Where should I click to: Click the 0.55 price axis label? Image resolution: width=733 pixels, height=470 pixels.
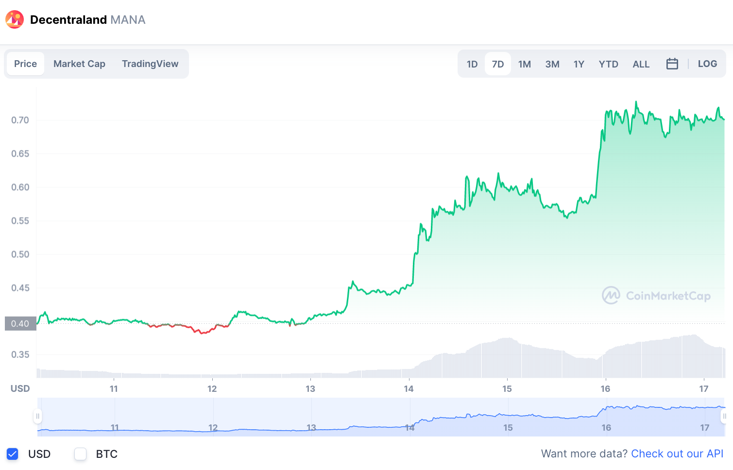pyautogui.click(x=20, y=220)
